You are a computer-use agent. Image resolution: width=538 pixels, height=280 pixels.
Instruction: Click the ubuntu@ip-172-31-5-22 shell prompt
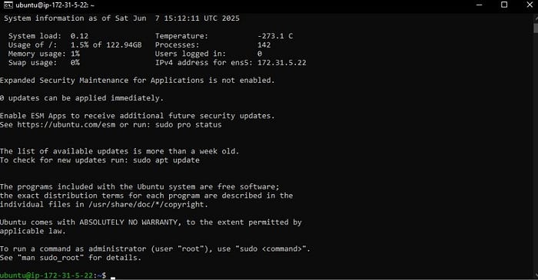(x=53, y=275)
